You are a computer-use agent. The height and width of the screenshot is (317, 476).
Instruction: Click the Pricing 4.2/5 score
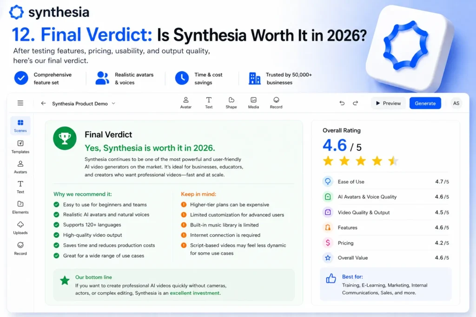pyautogui.click(x=442, y=243)
